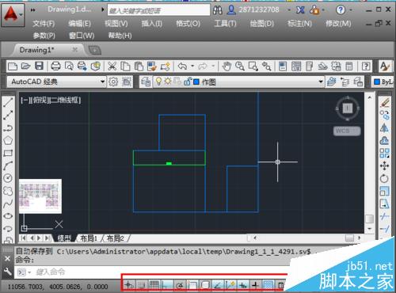Open the 编辑(E) menu
The width and height of the screenshot is (396, 293).
[x=79, y=24]
